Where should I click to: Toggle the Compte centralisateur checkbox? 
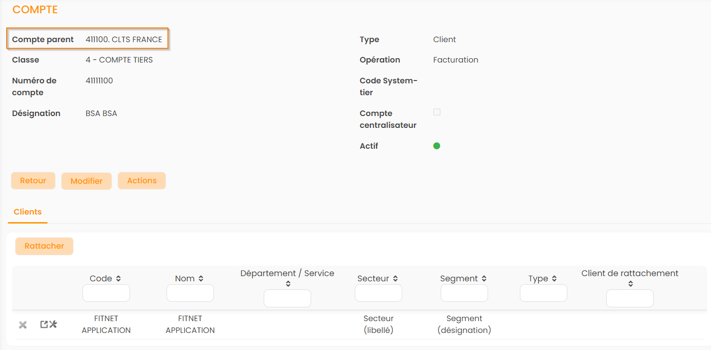pos(437,112)
